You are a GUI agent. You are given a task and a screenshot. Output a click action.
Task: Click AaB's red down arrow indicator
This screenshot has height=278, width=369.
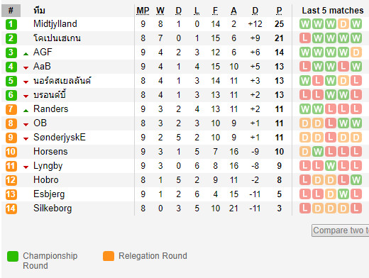[x=26, y=68]
